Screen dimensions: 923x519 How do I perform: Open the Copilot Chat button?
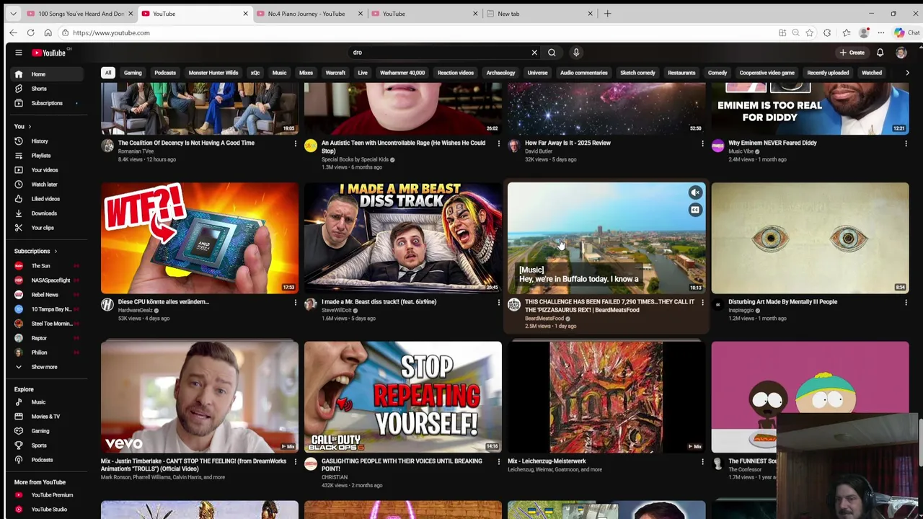click(x=906, y=32)
